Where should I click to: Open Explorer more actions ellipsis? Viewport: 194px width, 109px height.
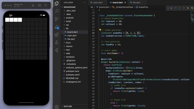pos(84,2)
